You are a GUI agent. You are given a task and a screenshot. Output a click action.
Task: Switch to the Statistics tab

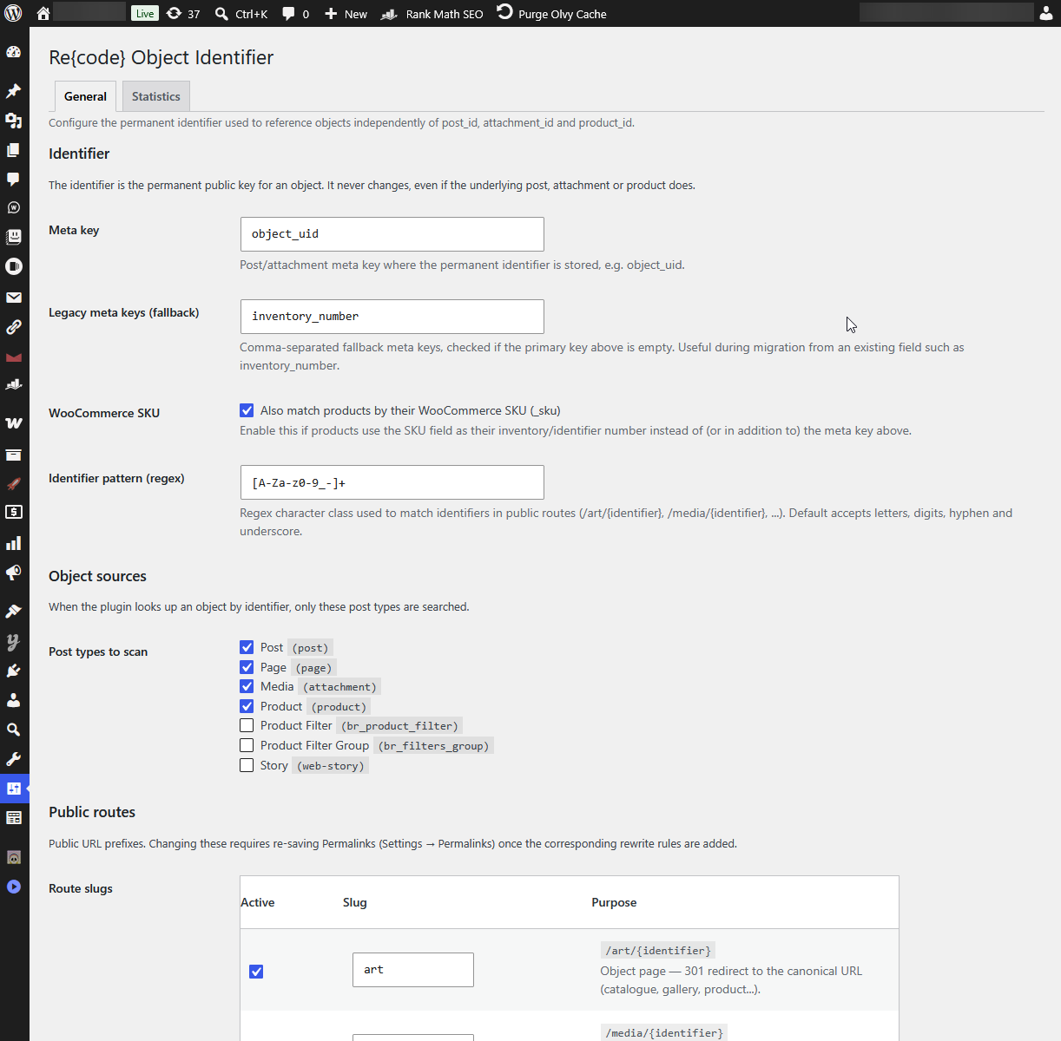coord(156,96)
